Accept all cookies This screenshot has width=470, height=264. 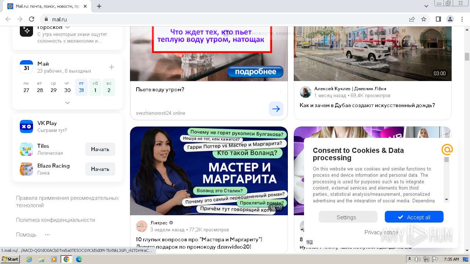(x=414, y=217)
